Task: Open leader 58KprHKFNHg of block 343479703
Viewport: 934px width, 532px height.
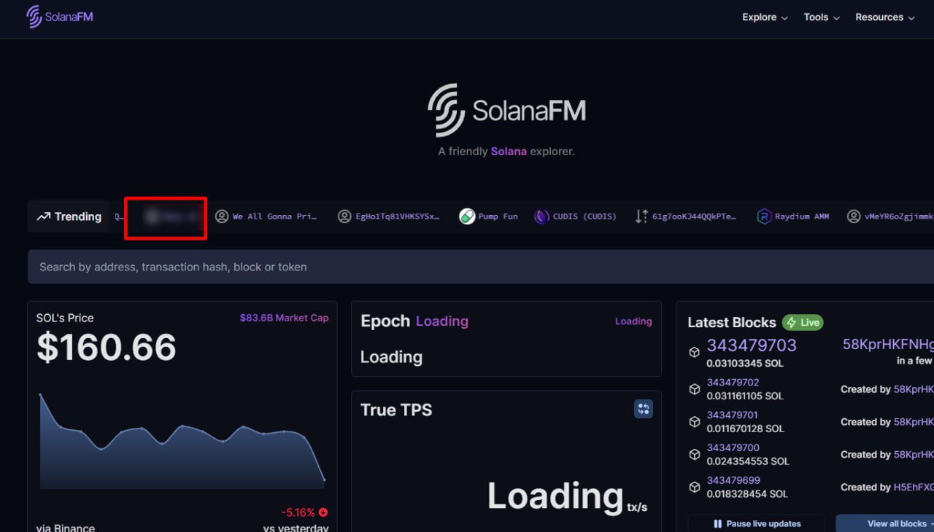Action: click(888, 345)
